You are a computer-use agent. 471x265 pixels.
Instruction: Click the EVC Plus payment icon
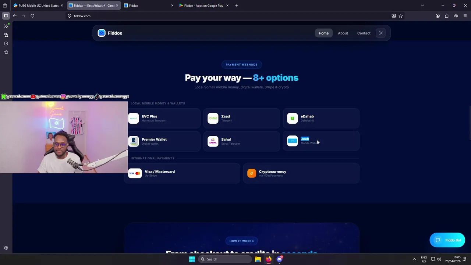[x=134, y=119]
